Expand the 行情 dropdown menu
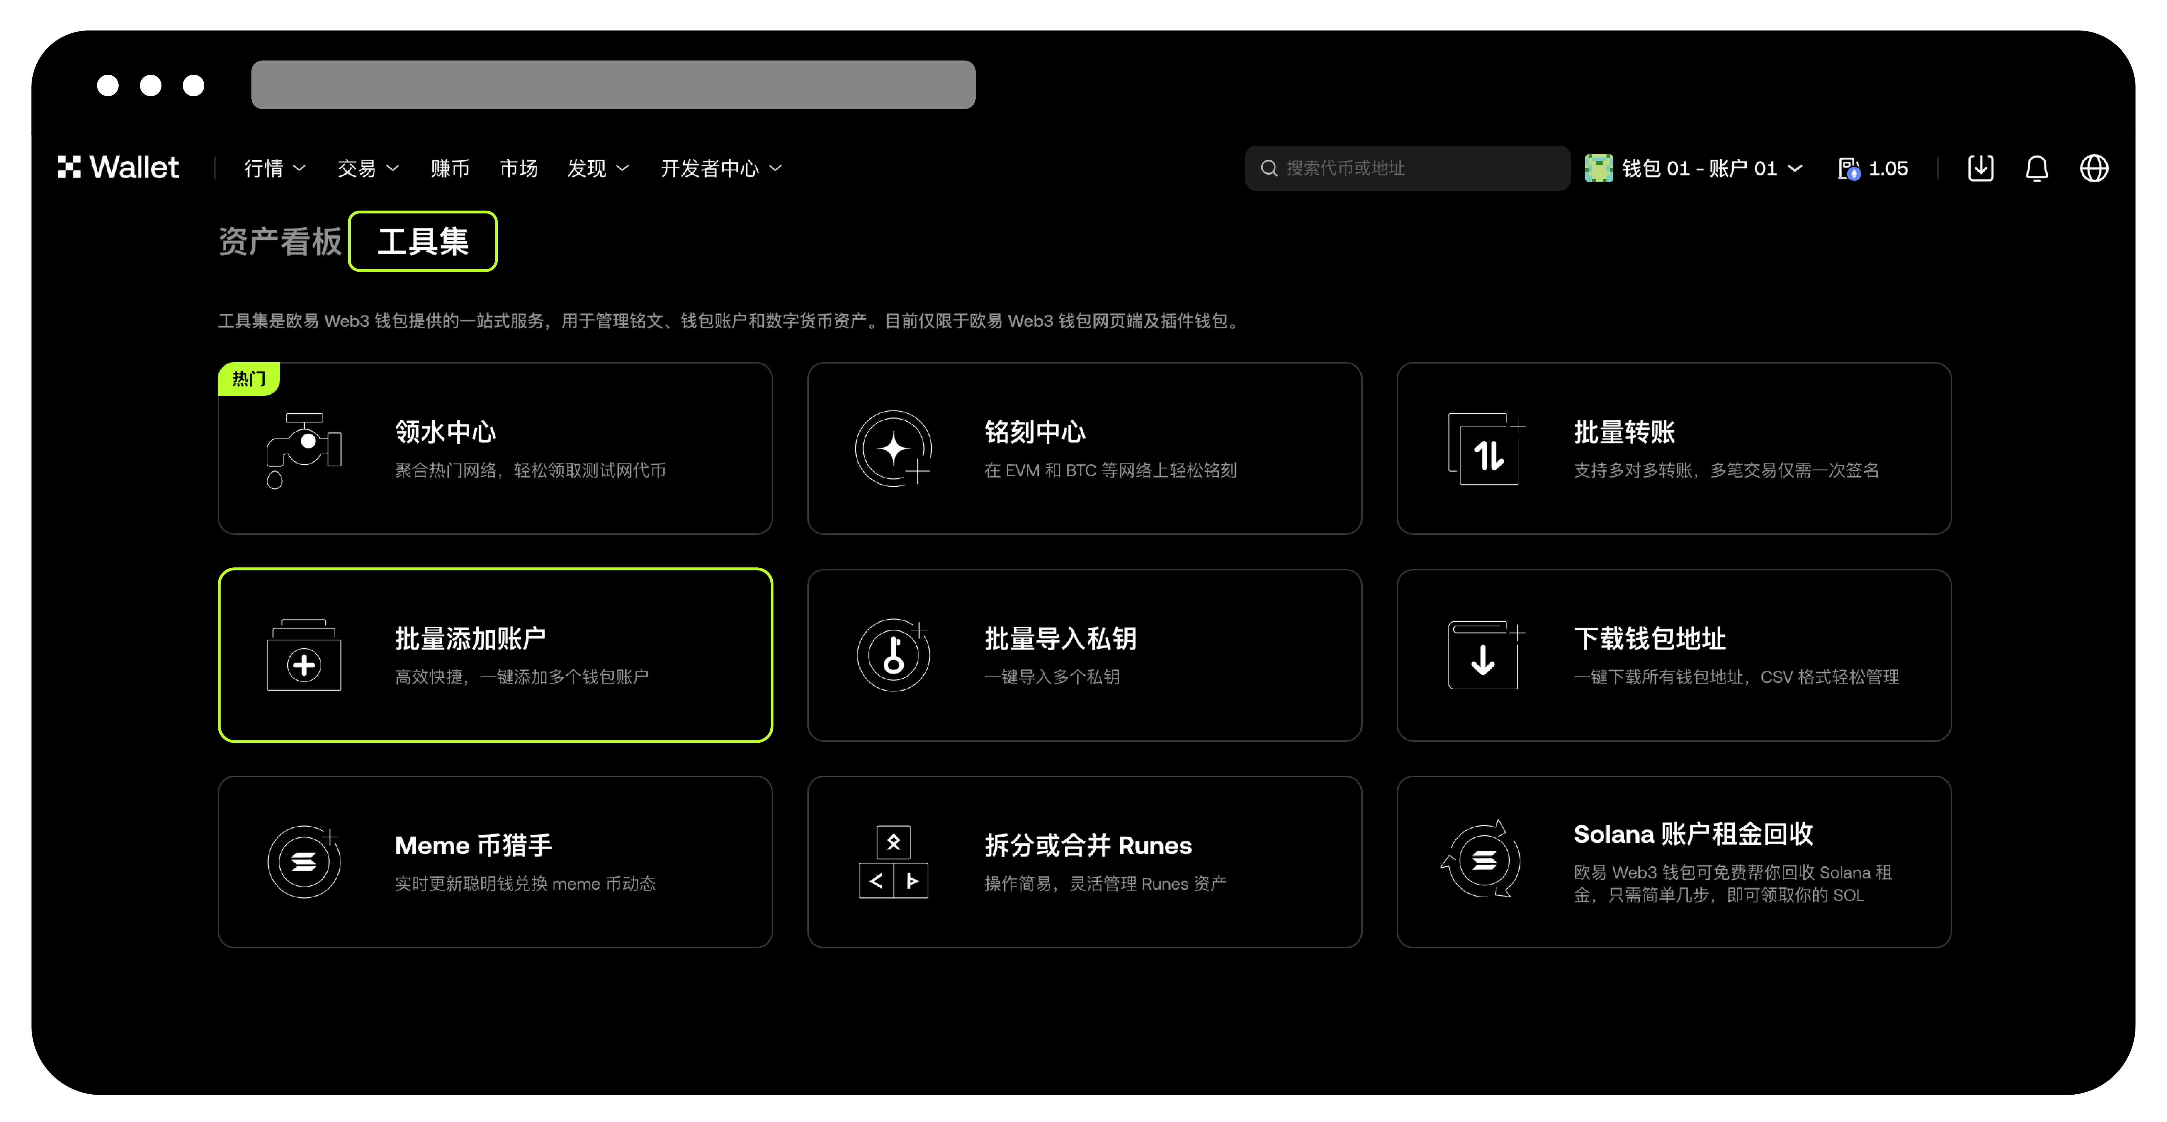This screenshot has width=2167, height=1122. coord(274,168)
